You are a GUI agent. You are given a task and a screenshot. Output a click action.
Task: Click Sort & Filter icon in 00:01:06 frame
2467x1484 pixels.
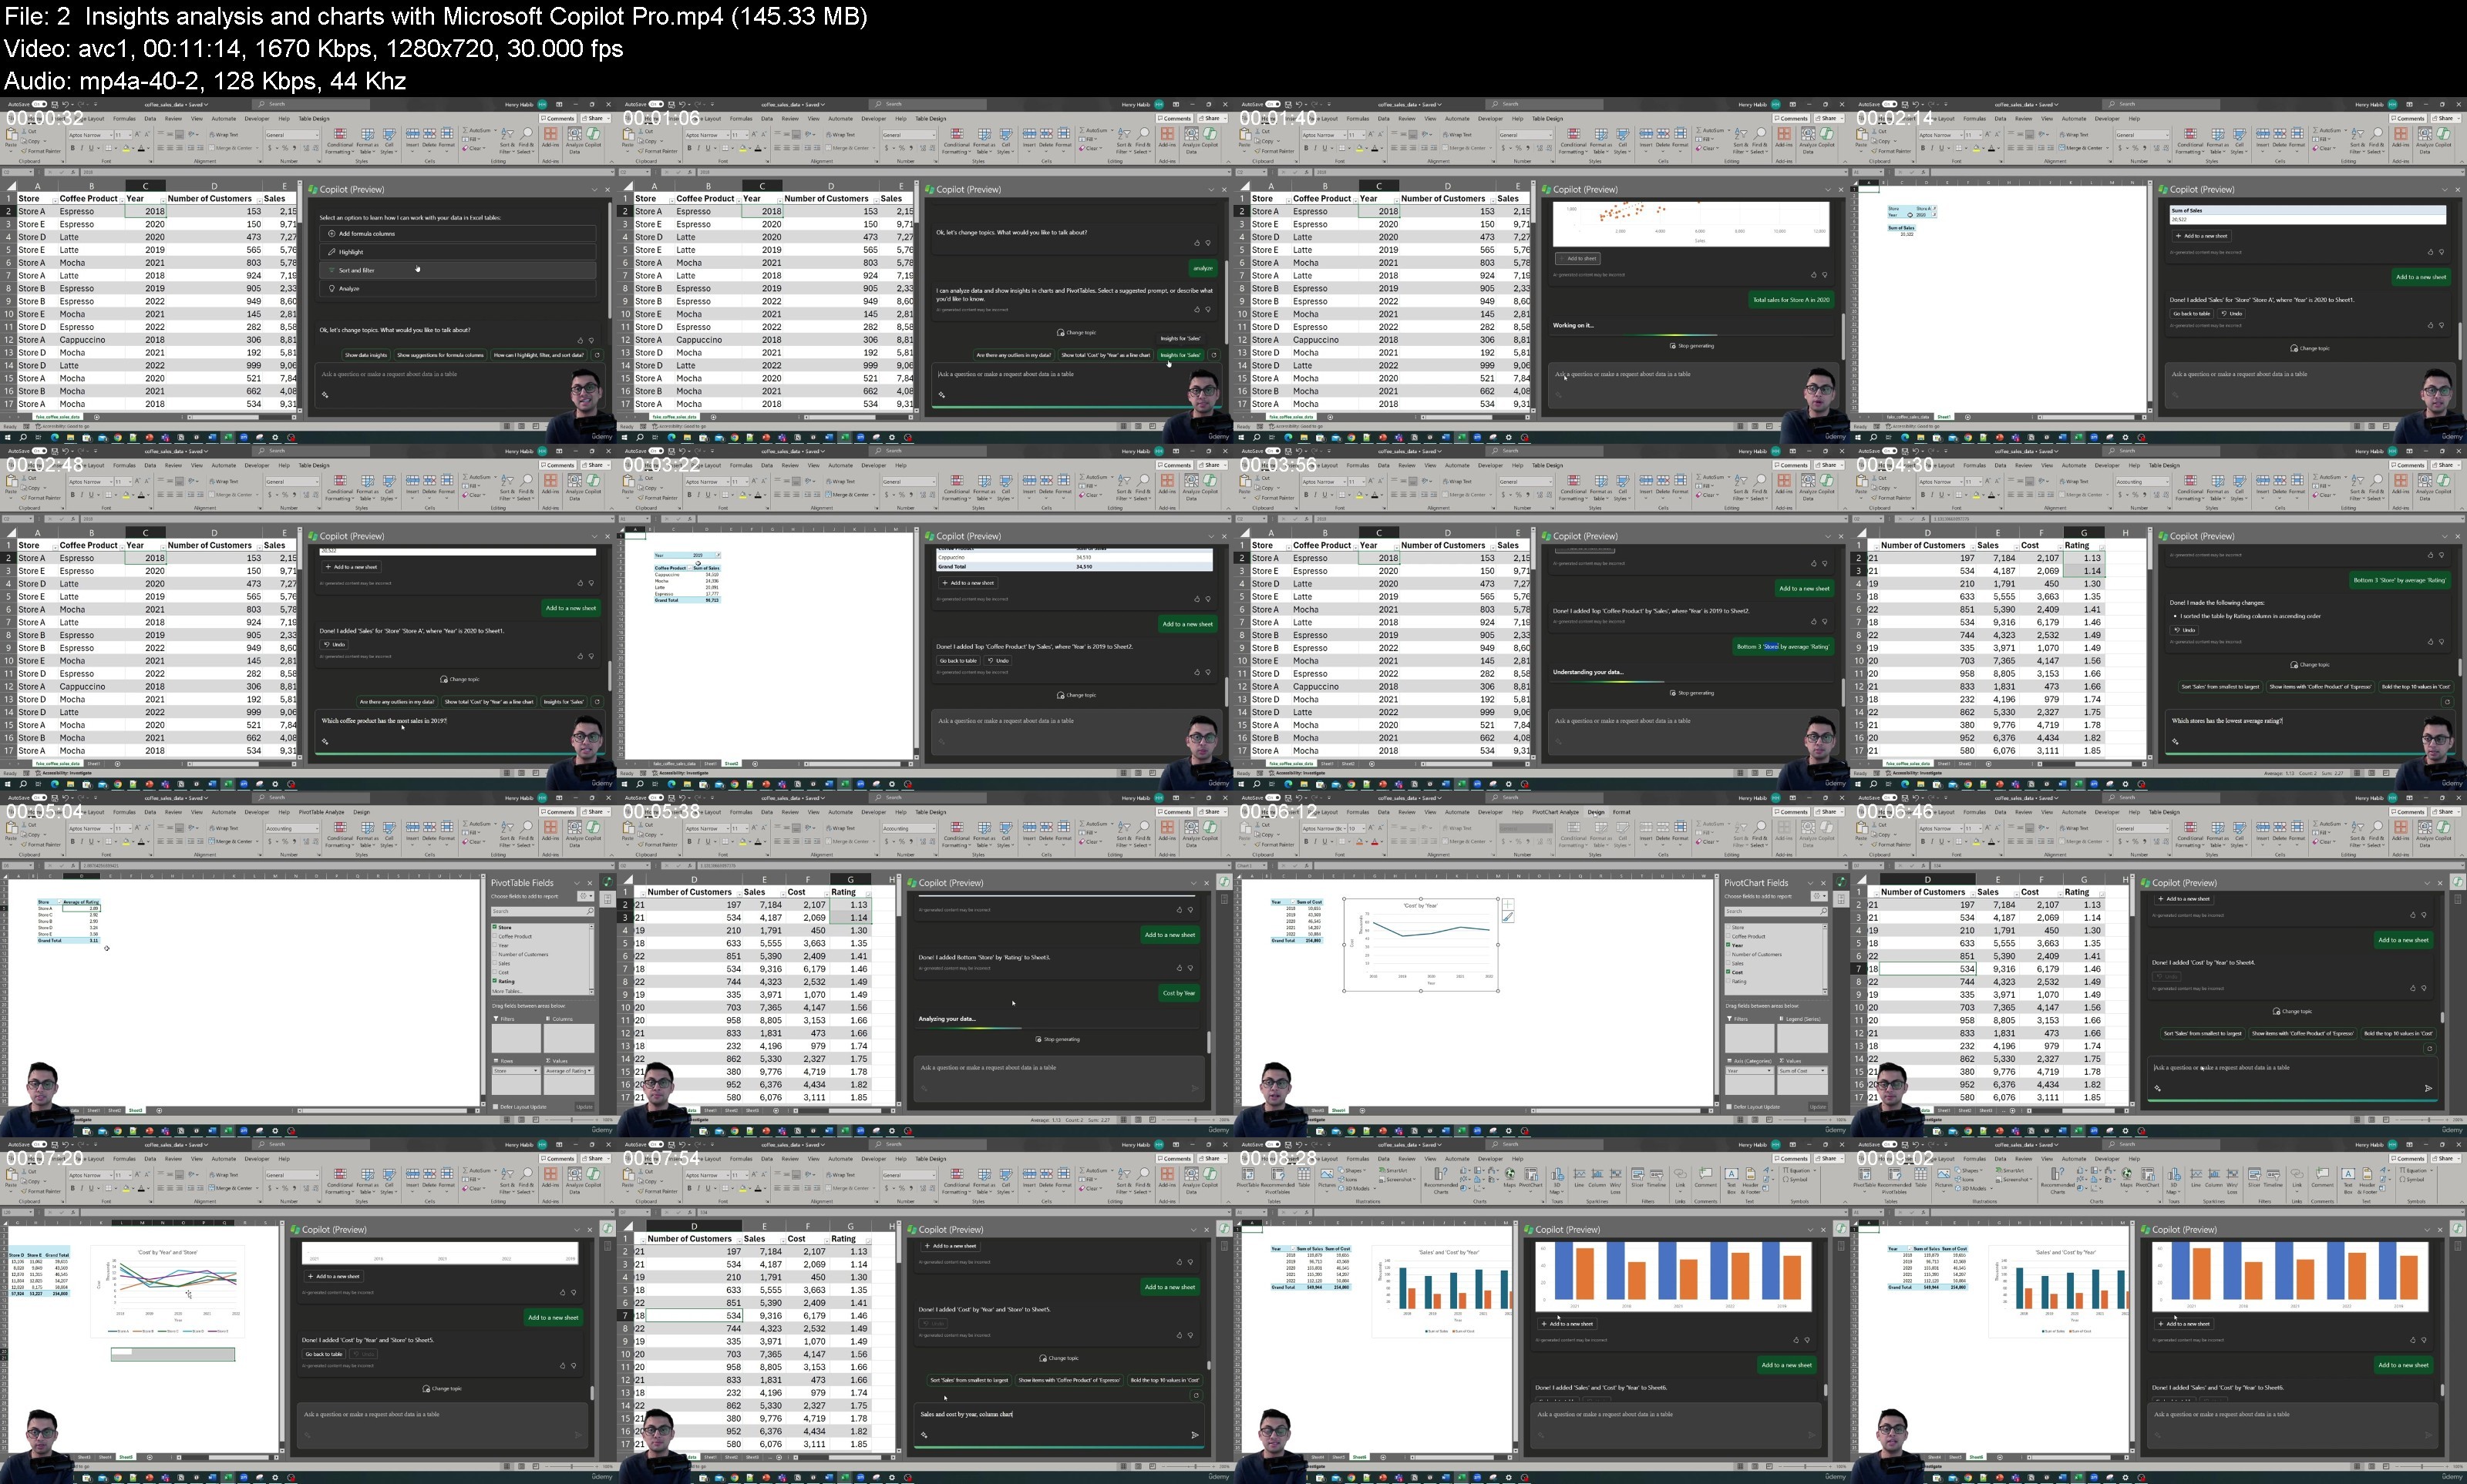[1125, 134]
